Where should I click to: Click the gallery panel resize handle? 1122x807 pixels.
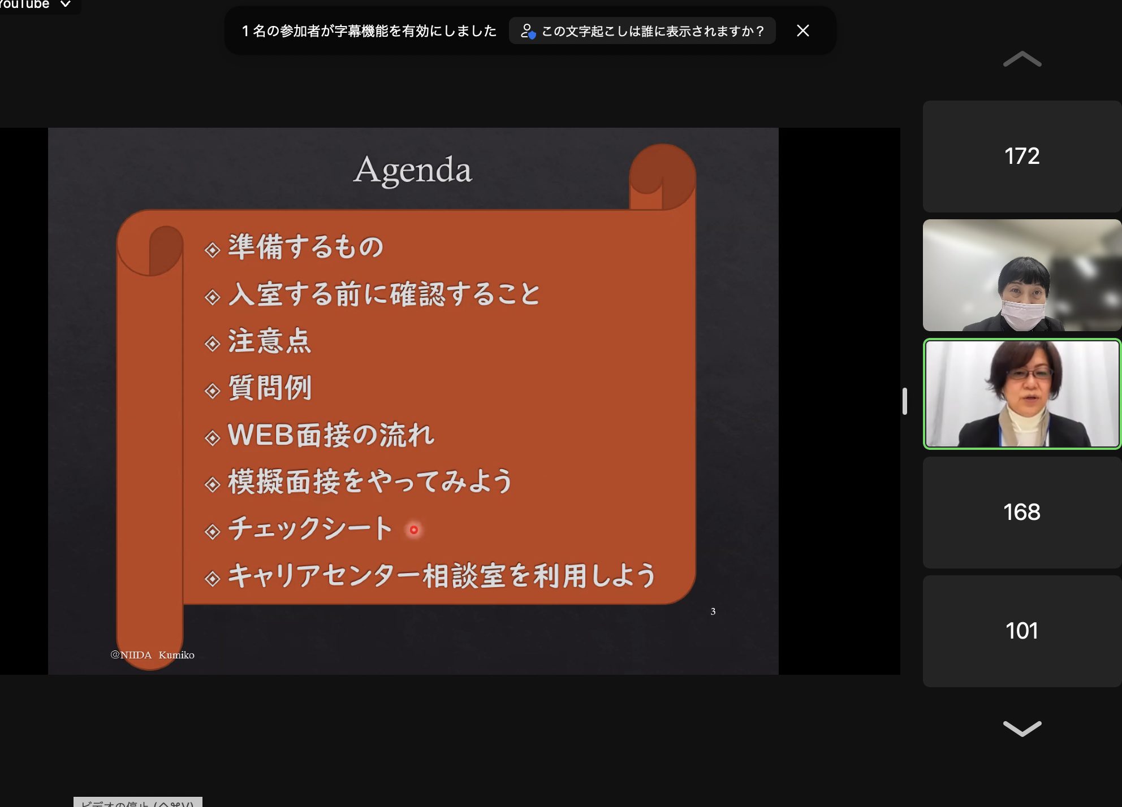coord(905,401)
